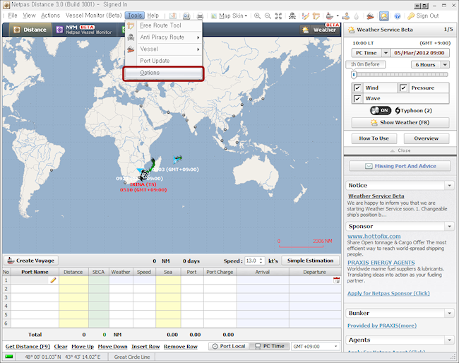Viewport: 459px width, 363px height.
Task: Toggle the weather sun-cloud toolbar icon
Action: (x=383, y=16)
